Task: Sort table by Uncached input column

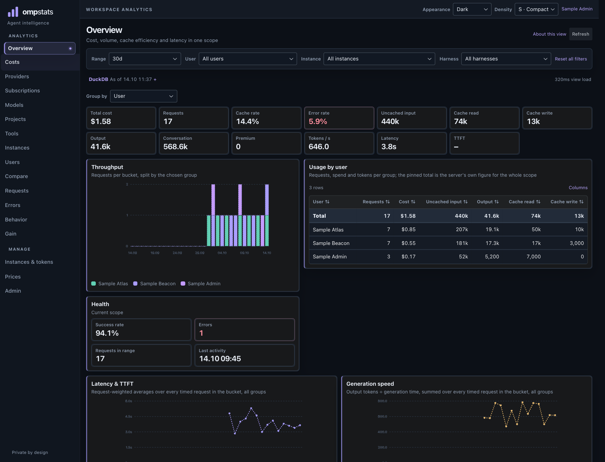Action: [x=447, y=202]
